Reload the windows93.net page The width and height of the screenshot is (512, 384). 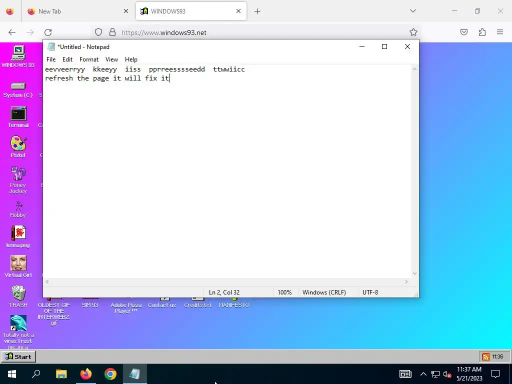48,32
